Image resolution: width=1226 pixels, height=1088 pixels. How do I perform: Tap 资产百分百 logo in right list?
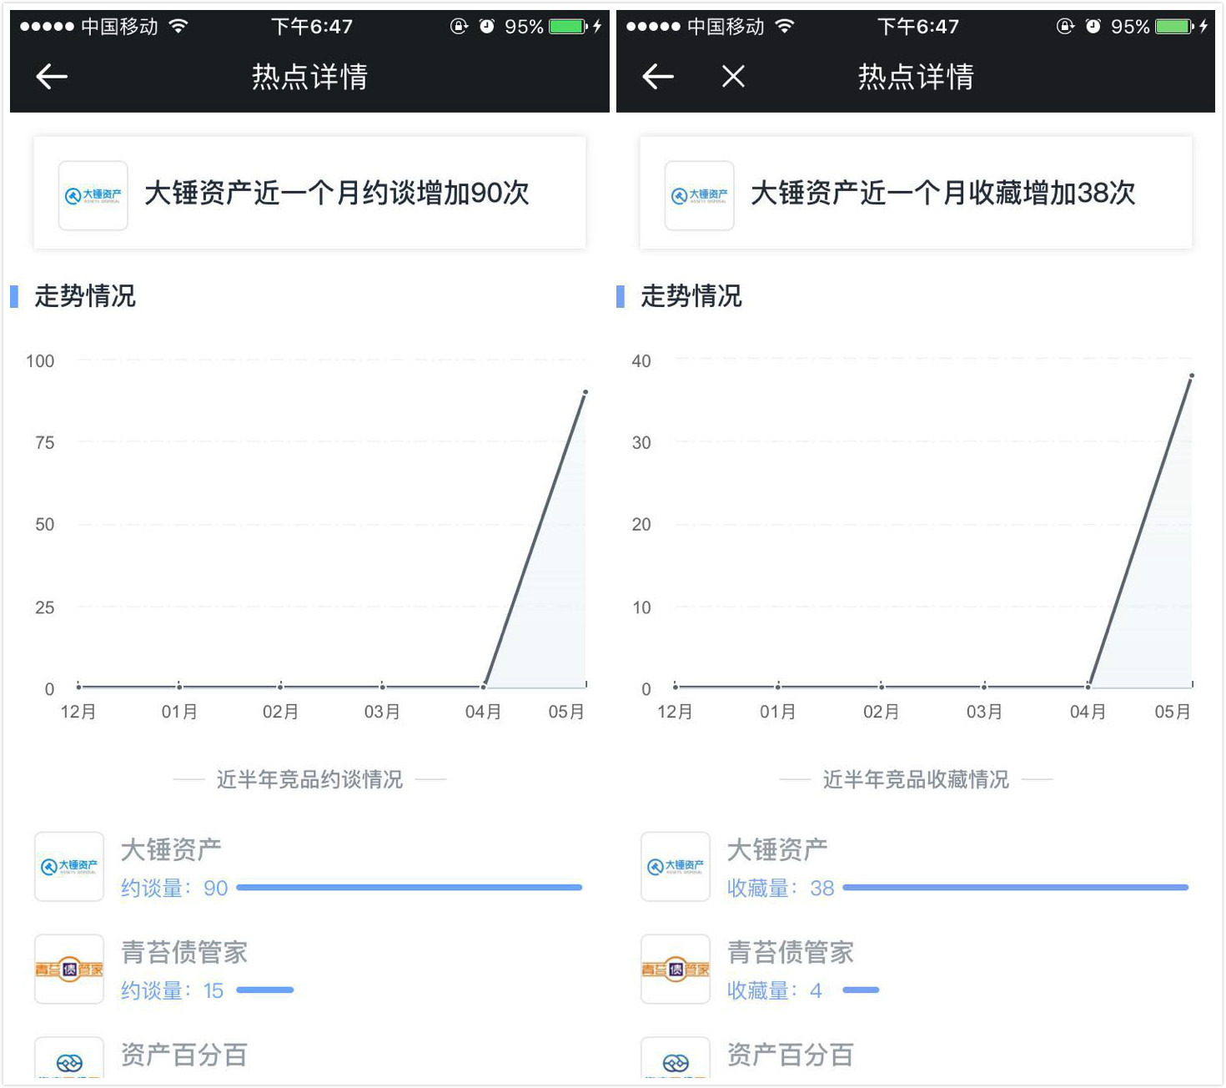[x=676, y=1058]
